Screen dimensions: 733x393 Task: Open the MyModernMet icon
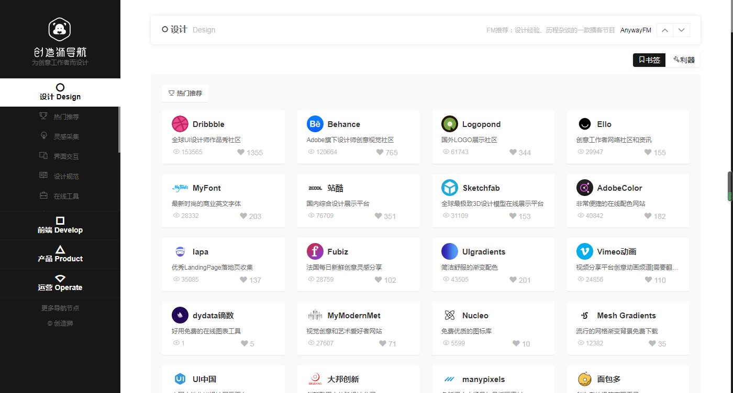coord(315,315)
